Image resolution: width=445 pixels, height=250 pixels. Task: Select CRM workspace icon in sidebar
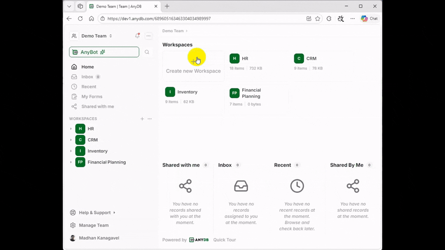[80, 140]
